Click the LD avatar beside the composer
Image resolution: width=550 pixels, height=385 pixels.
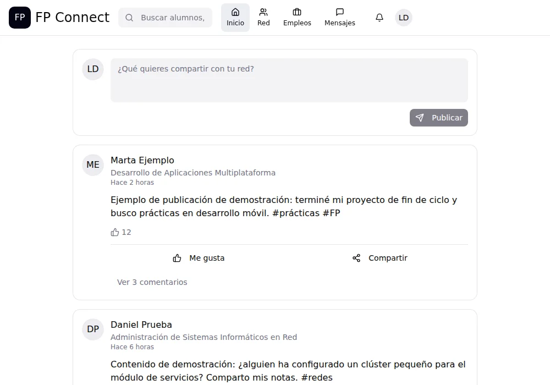click(93, 69)
